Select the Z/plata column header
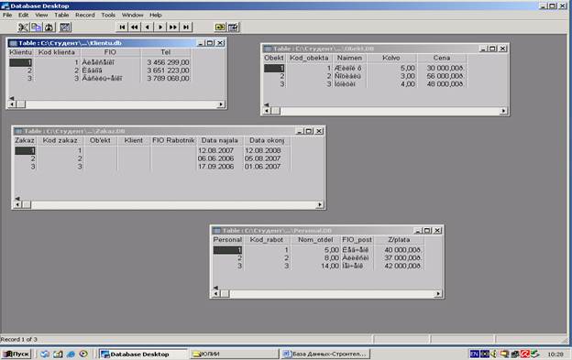Screen dimensions: 572x360 (399, 240)
